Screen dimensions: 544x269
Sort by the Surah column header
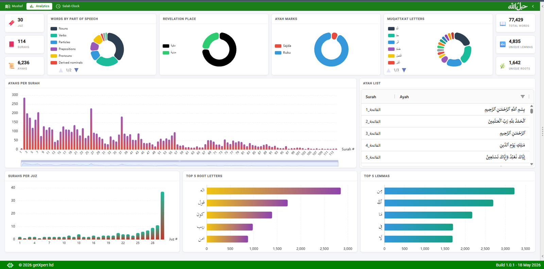(371, 97)
